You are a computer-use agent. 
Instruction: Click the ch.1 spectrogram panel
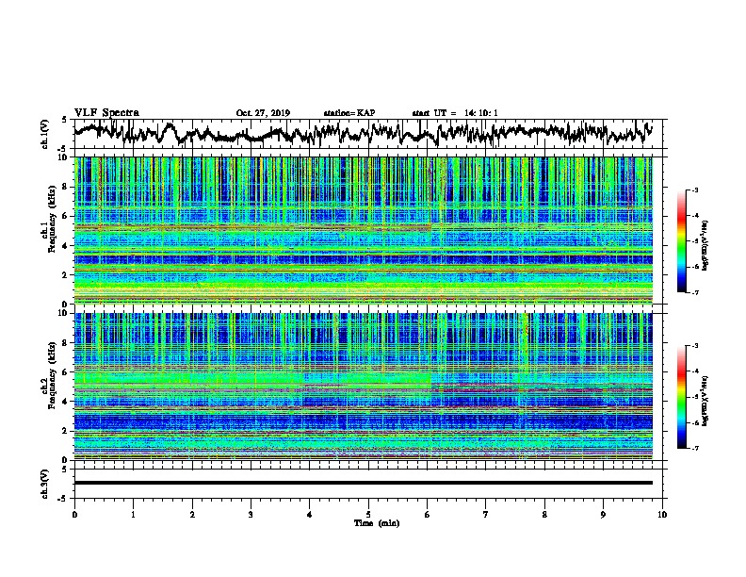coord(363,230)
